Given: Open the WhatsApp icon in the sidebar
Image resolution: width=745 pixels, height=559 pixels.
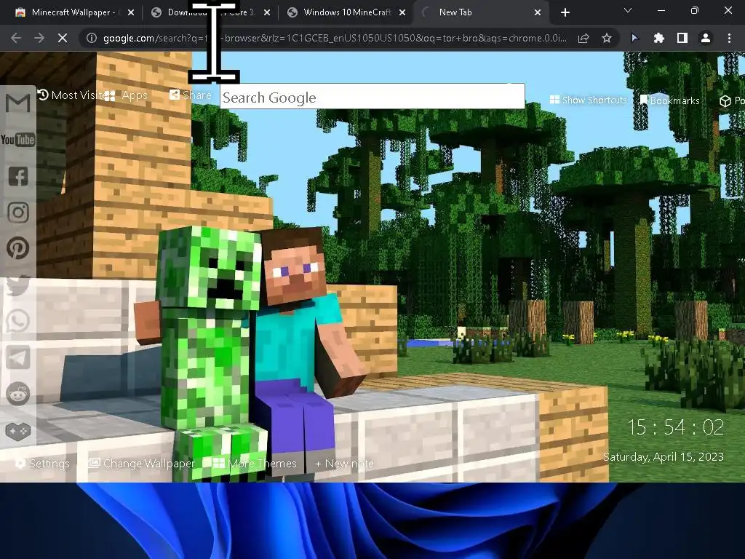Looking at the screenshot, I should coord(18,321).
